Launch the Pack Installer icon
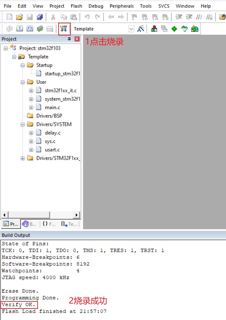Image resolution: width=226 pixels, height=320 pixels. [x=195, y=29]
